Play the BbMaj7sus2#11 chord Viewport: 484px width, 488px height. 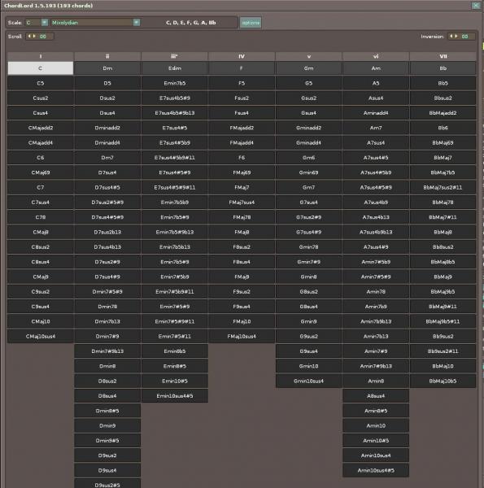[443, 187]
